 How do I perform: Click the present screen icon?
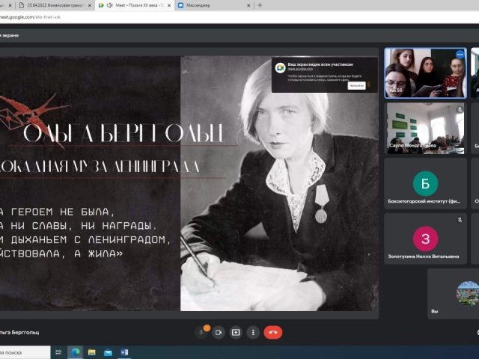coord(236,332)
